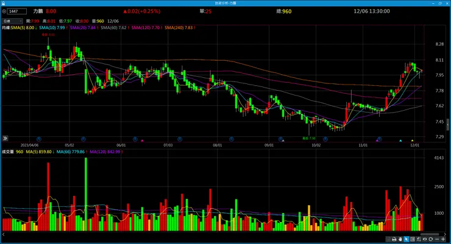Screen dimensions: 451x244
Task: Click the 低:7.97 low price value
Action: click(x=65, y=21)
